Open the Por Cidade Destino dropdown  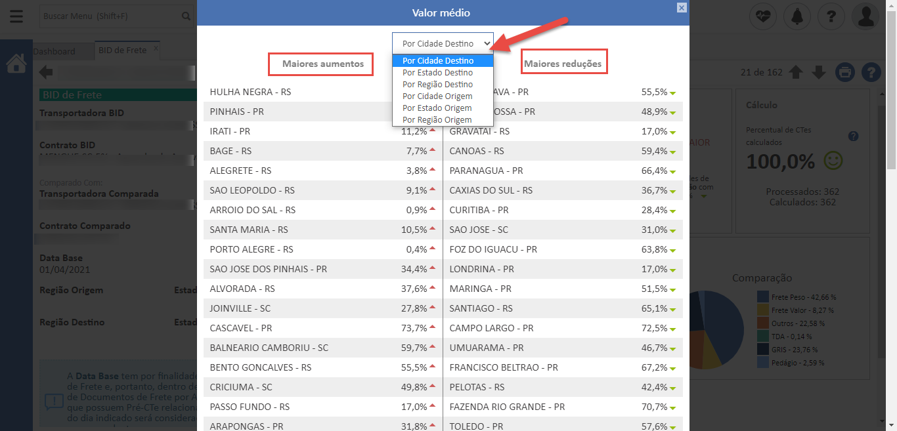(x=443, y=43)
